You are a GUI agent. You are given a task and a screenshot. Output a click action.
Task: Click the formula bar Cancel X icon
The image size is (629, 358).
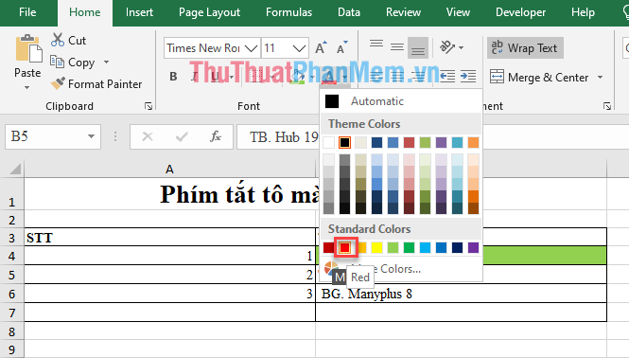pos(148,137)
